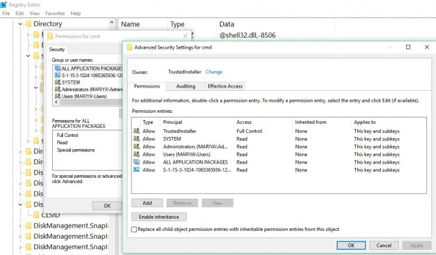Click Administrators group icon in Permissions dialog list
The height and width of the screenshot is (255, 436).
57,90
